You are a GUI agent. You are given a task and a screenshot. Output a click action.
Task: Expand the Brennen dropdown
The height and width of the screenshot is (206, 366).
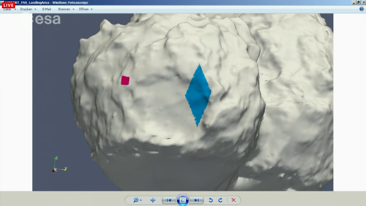[x=66, y=9]
